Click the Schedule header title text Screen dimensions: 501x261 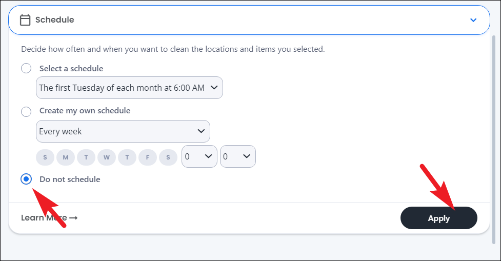click(x=55, y=20)
